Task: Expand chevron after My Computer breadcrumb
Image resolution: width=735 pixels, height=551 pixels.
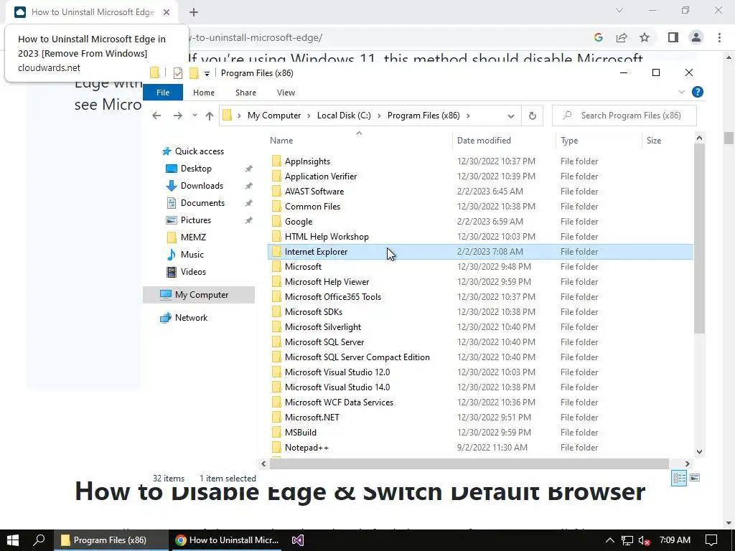Action: point(309,116)
